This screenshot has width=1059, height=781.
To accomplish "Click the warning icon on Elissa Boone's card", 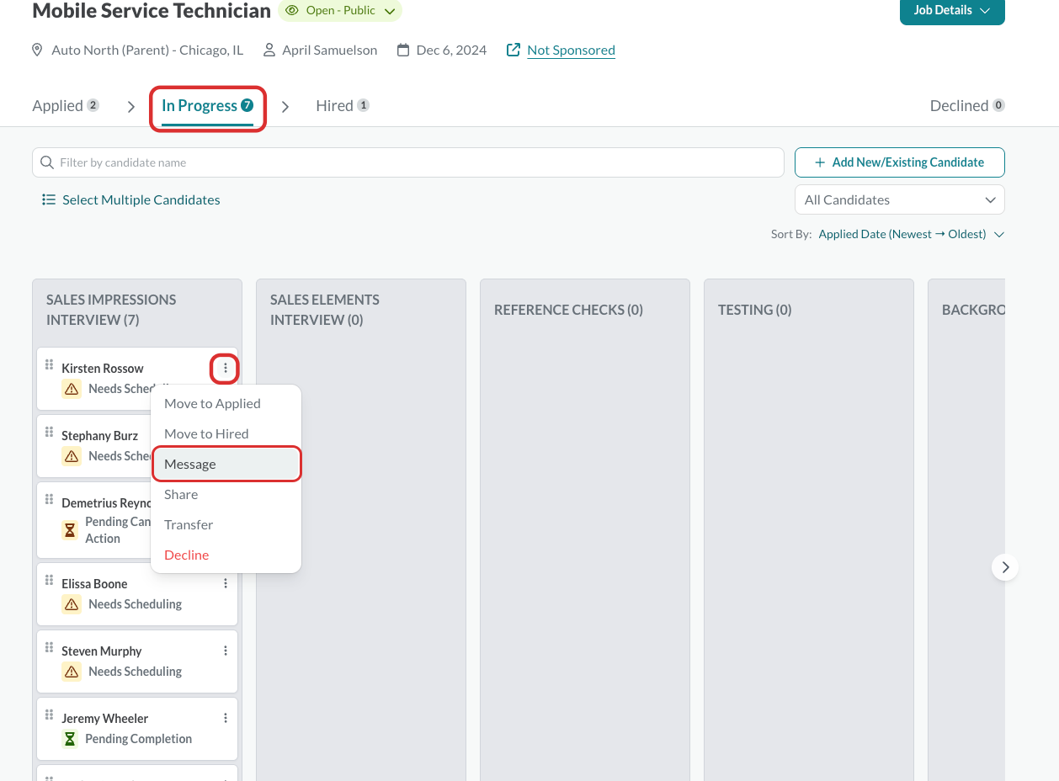I will [x=72, y=604].
